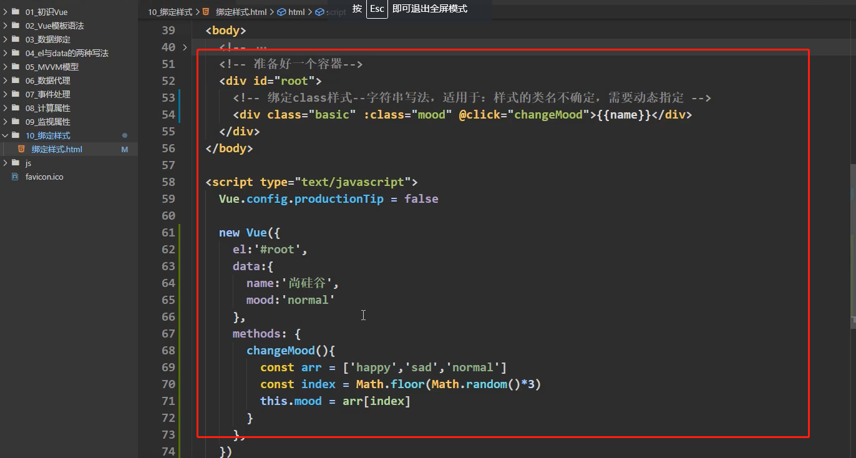
Task: Click el:'#root' on line 62
Action: pyautogui.click(x=267, y=250)
